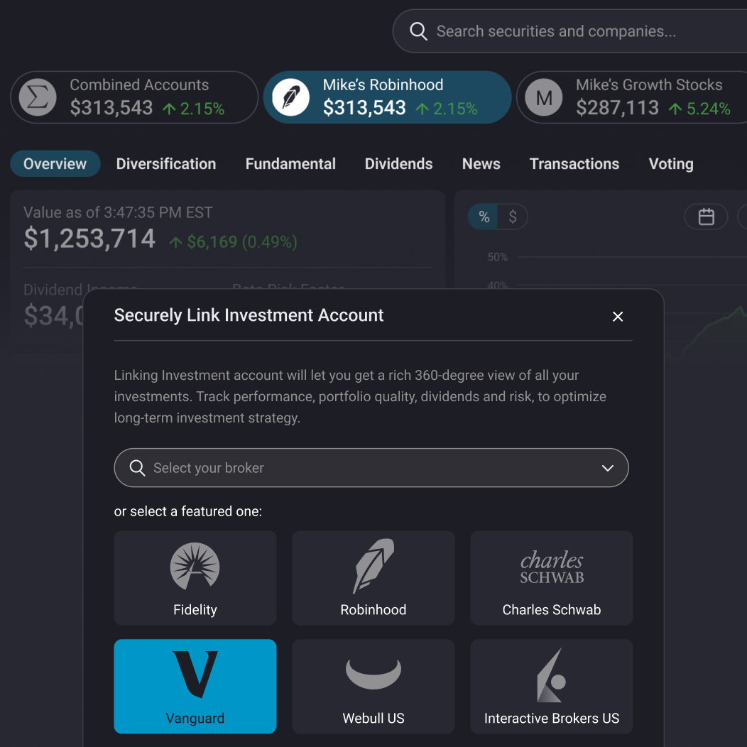This screenshot has width=747, height=747.
Task: Open the Diversification tab
Action: click(165, 163)
